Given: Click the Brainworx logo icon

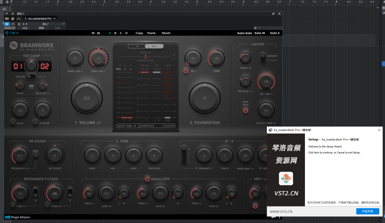Looking at the screenshot, I should [14, 45].
